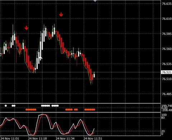Click the current price label 76.521
The width and height of the screenshot is (172, 140).
(166, 72)
